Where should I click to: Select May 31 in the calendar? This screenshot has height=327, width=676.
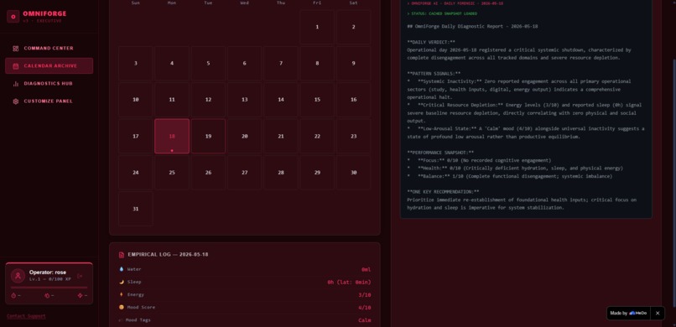pyautogui.click(x=136, y=209)
